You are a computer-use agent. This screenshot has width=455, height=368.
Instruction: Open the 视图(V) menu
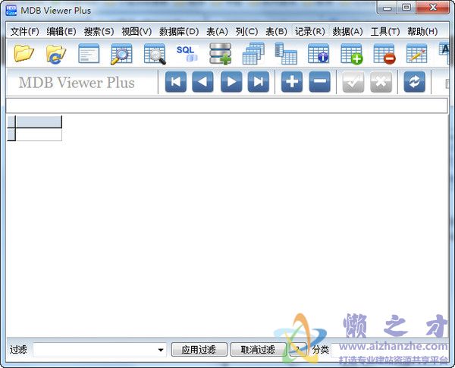(136, 31)
